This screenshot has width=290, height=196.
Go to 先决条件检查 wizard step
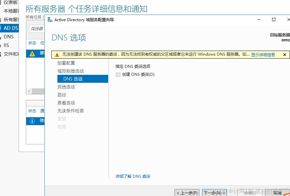(x=71, y=111)
